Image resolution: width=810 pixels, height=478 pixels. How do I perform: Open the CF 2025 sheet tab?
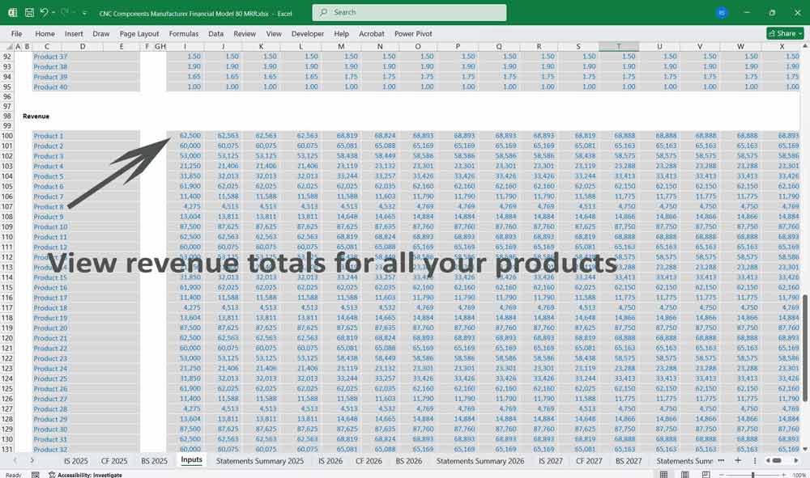[114, 461]
